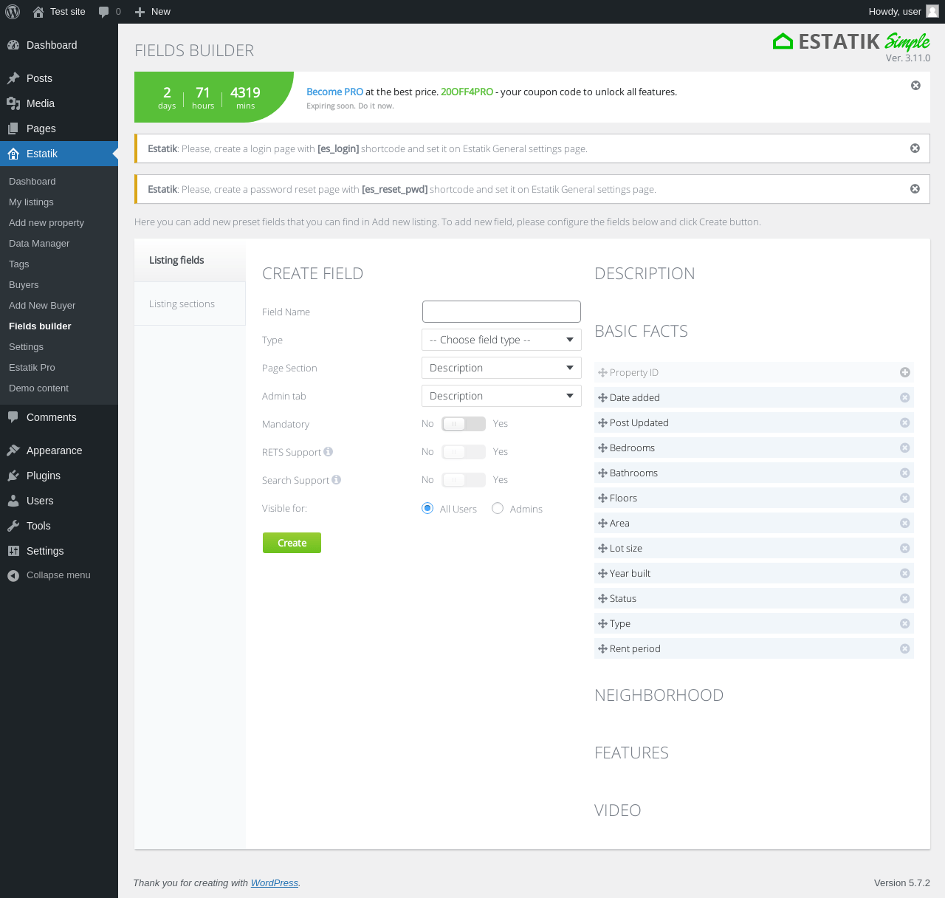Click the New link in admin bar
This screenshot has width=945, height=898.
[153, 12]
